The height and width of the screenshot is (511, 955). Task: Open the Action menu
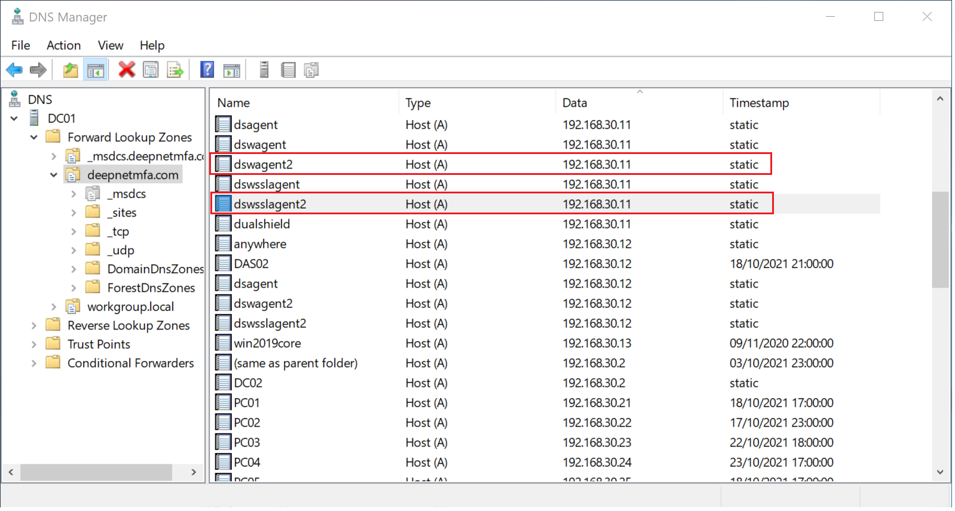(x=63, y=45)
